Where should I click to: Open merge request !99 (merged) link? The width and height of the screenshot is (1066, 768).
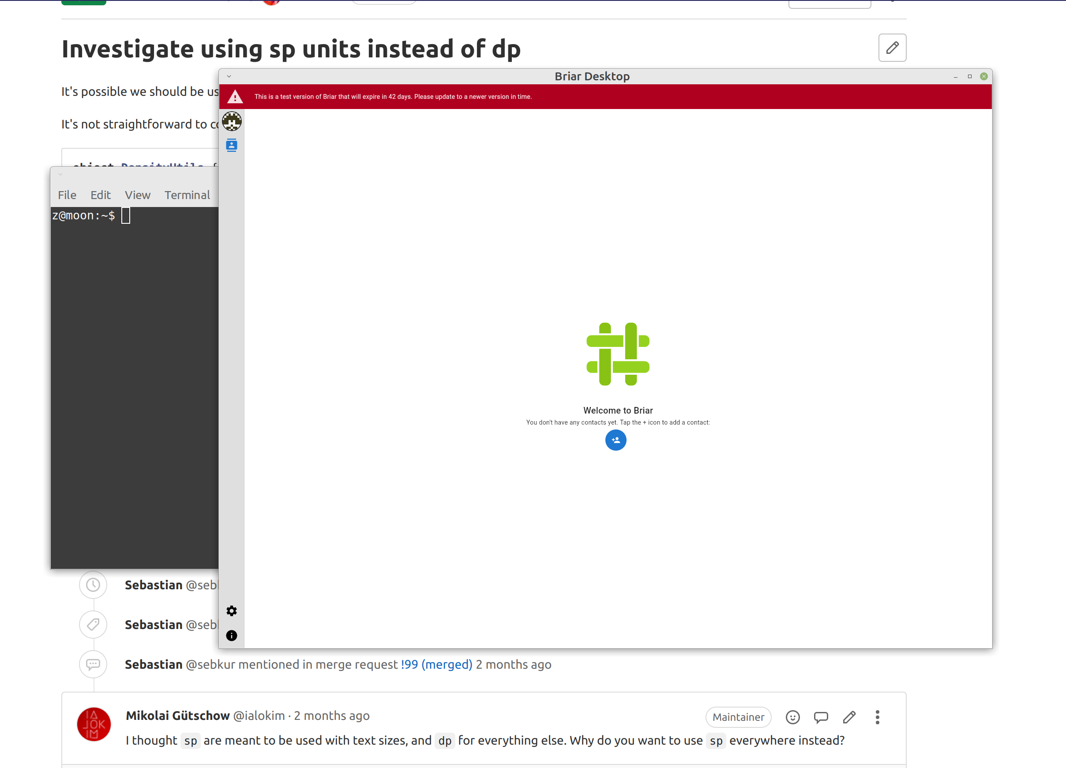click(x=437, y=665)
